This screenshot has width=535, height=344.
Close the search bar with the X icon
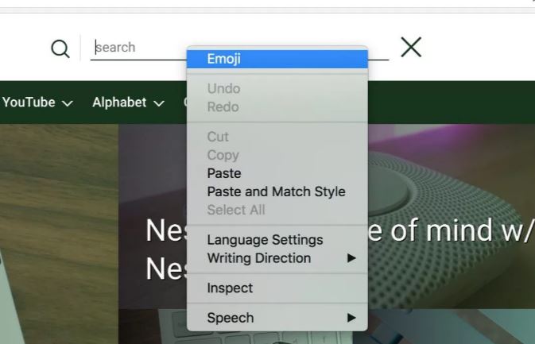[410, 48]
